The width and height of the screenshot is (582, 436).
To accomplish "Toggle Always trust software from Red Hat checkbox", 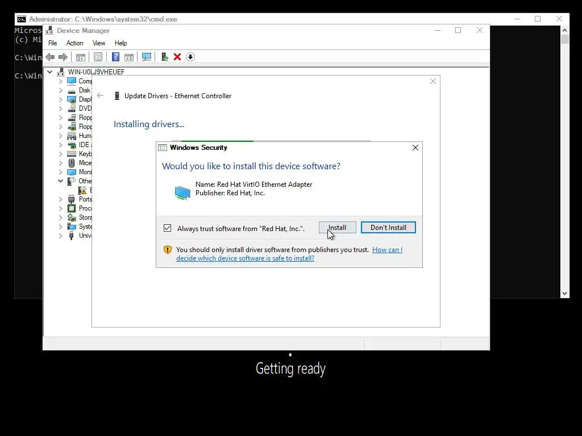I will click(168, 228).
